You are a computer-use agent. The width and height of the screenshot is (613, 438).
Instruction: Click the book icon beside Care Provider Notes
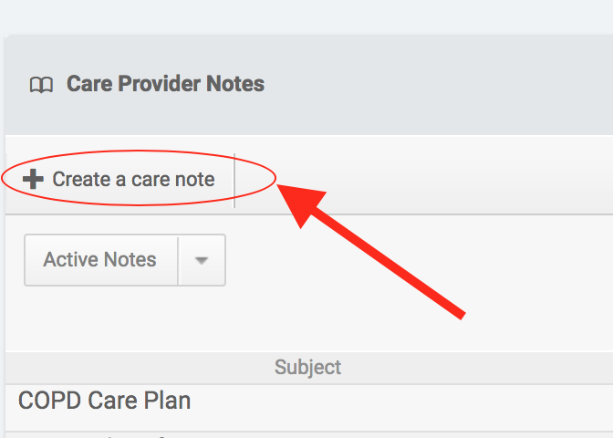point(41,85)
